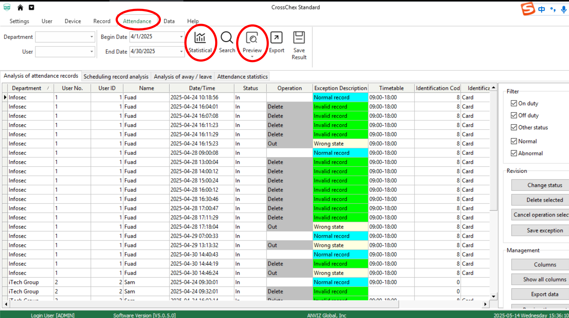The image size is (569, 318).
Task: Click Sam's record at 2025-04-24 09:30:01
Action: 246,282
